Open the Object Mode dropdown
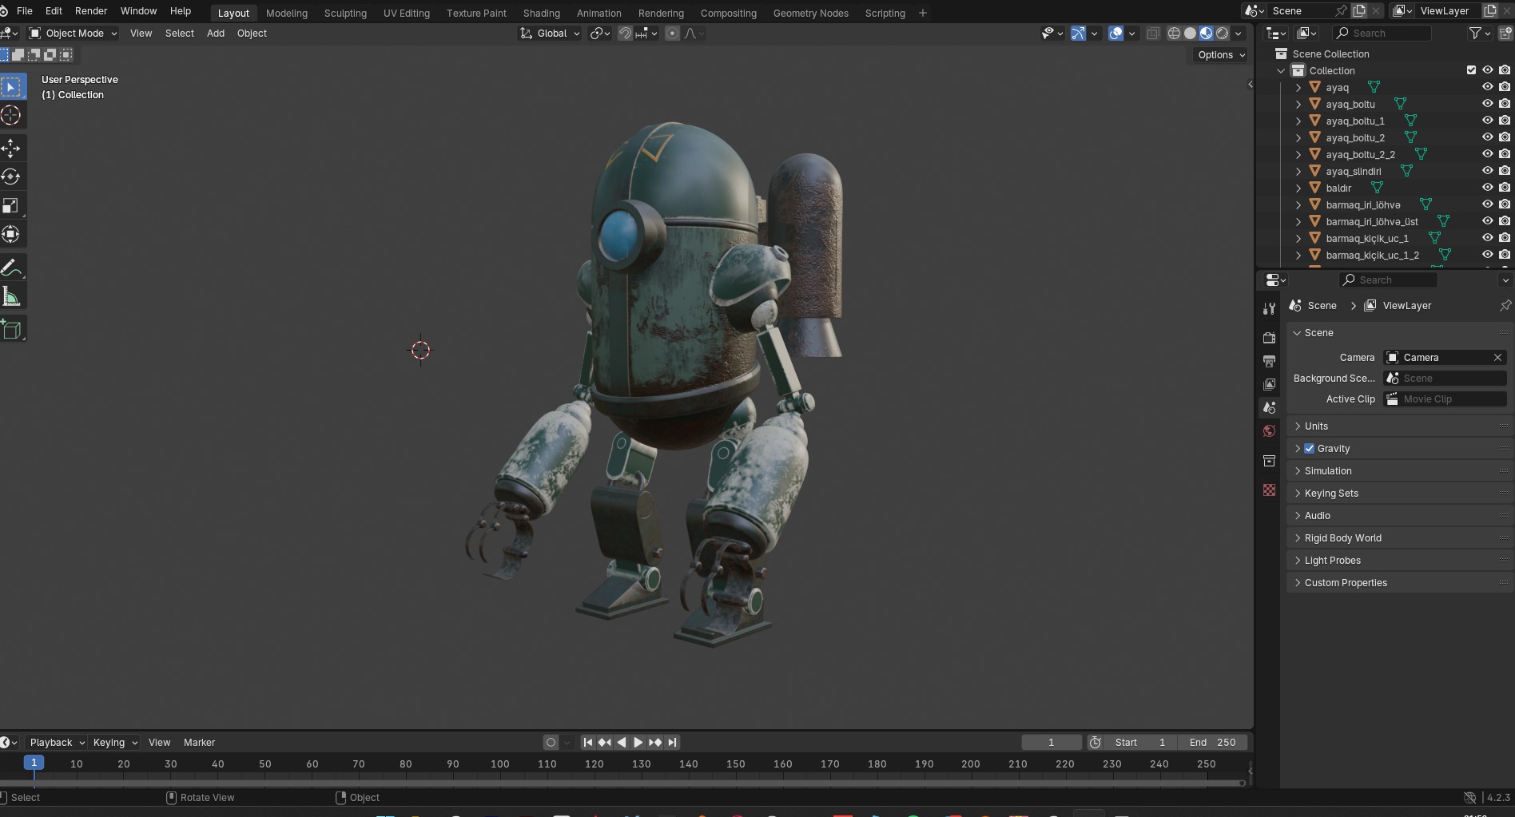The width and height of the screenshot is (1515, 817). [73, 33]
